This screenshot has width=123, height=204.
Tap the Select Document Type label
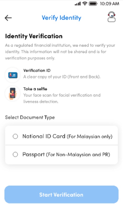point(30,117)
